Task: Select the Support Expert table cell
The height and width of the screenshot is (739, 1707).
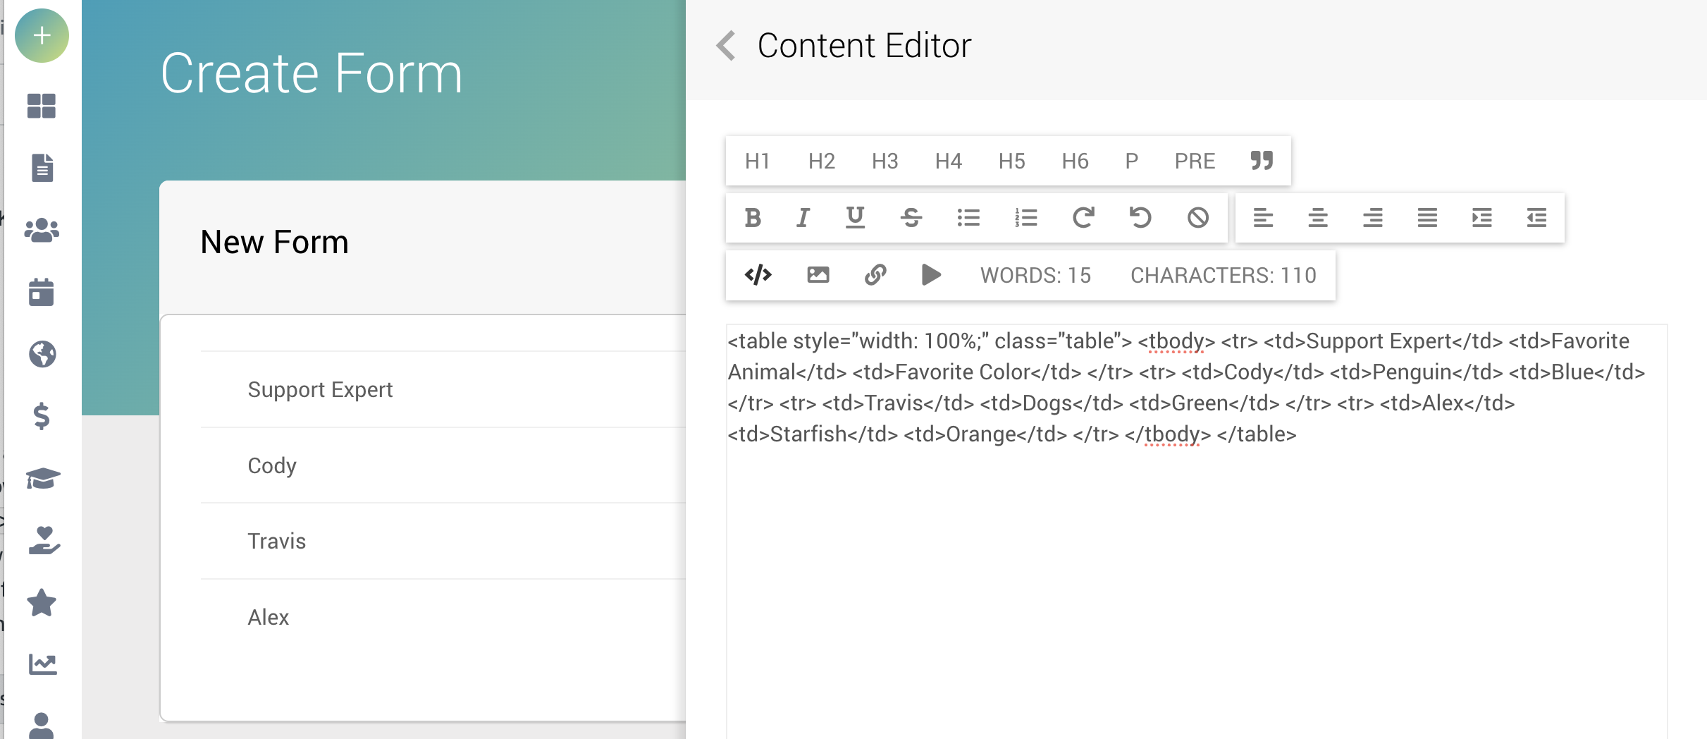Action: (320, 390)
